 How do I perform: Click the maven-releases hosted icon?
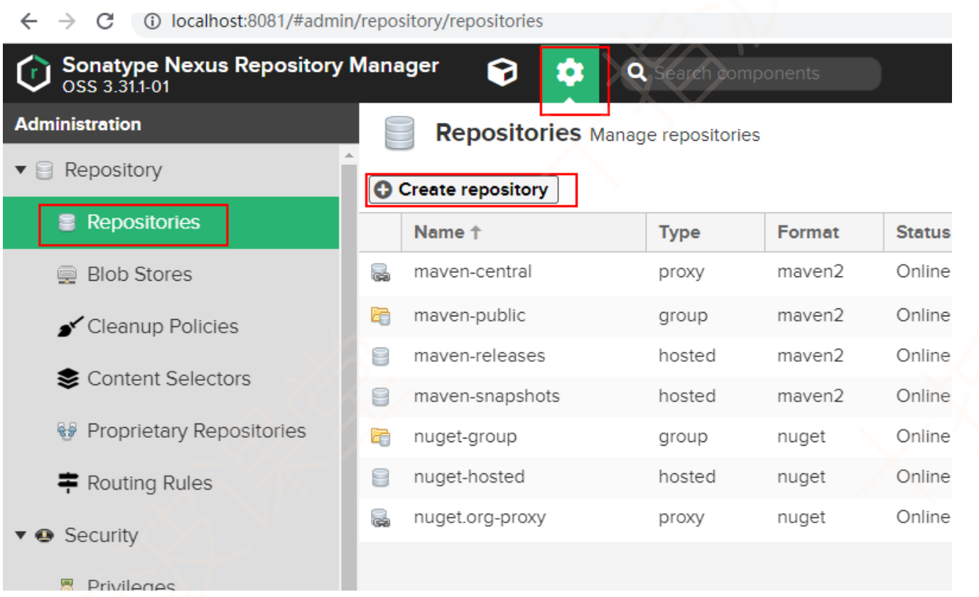click(x=381, y=357)
